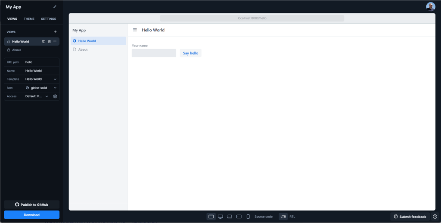Image resolution: width=441 pixels, height=223 pixels.
Task: Switch to the THEME tab
Action: click(29, 19)
